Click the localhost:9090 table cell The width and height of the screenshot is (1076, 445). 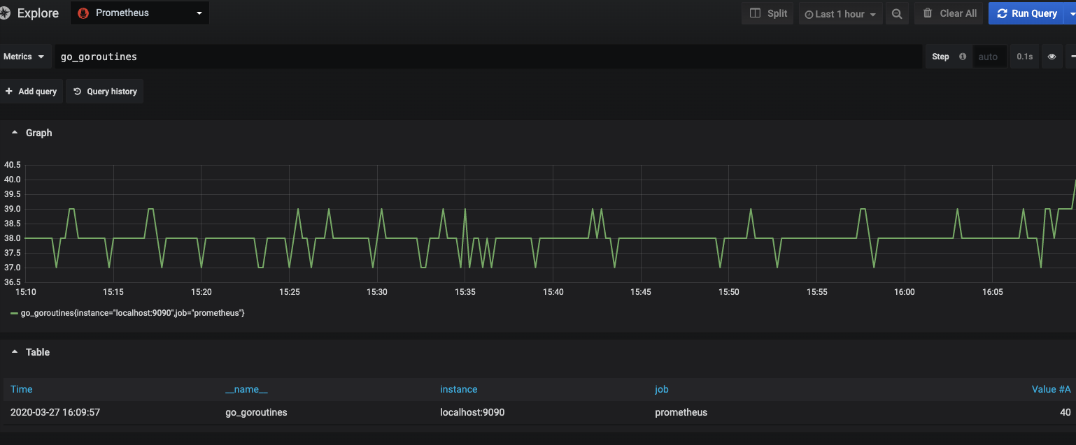472,412
